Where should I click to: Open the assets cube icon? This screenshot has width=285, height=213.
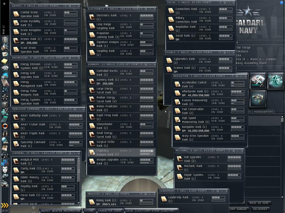(5, 104)
